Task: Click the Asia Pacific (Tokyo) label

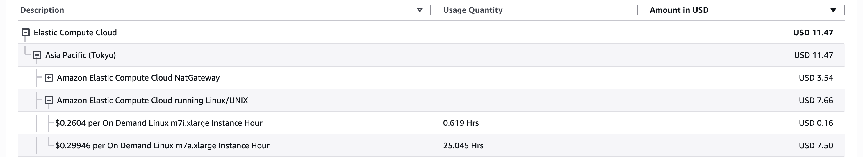Action: point(81,55)
